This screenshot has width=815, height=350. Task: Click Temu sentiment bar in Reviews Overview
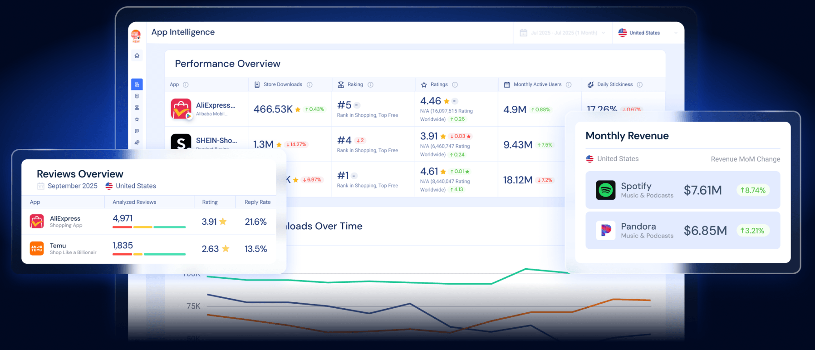(149, 254)
